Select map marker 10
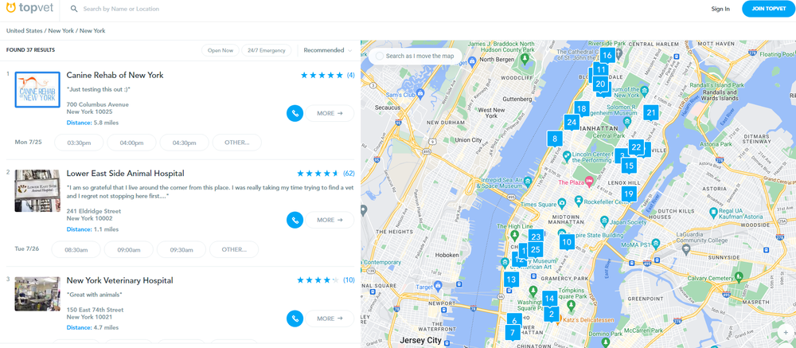Viewport: 796px width, 348px height. (x=567, y=242)
